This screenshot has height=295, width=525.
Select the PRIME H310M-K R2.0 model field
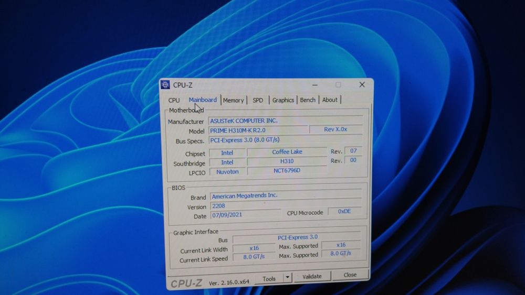tap(258, 130)
